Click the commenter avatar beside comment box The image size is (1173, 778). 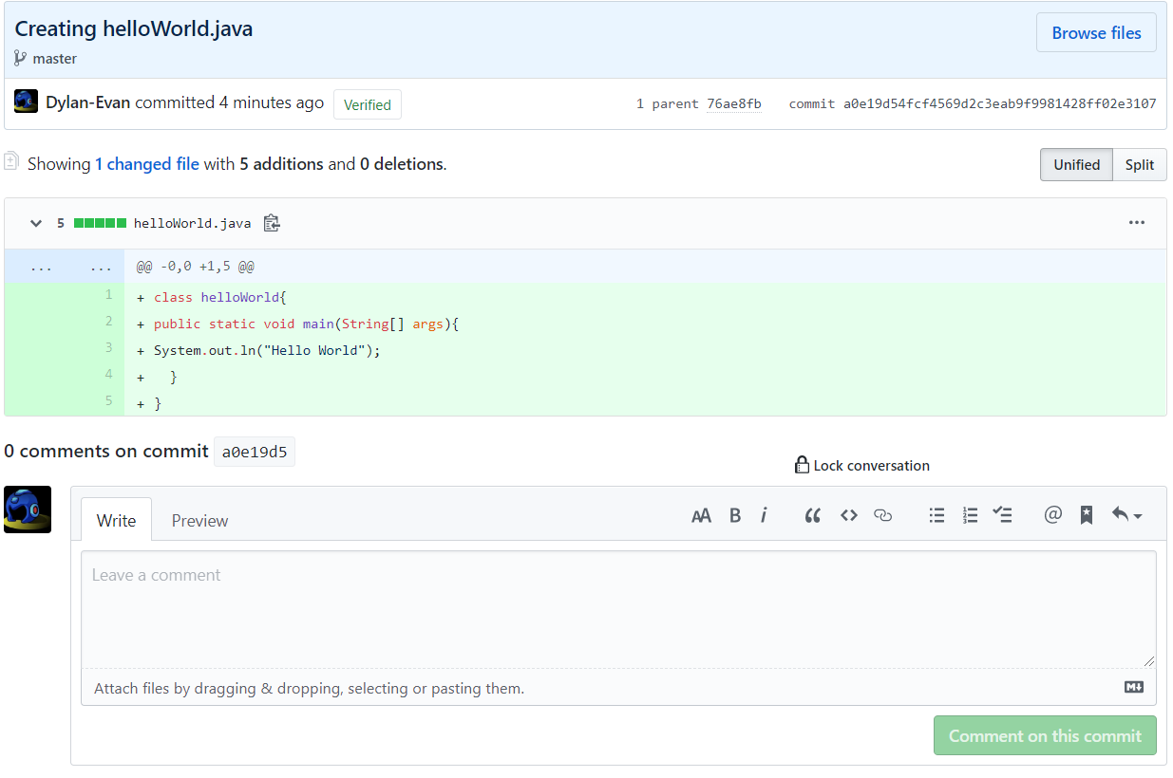[x=28, y=509]
